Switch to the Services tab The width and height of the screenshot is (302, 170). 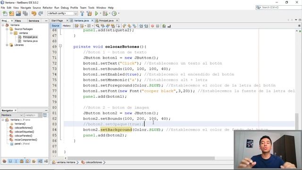click(34, 21)
